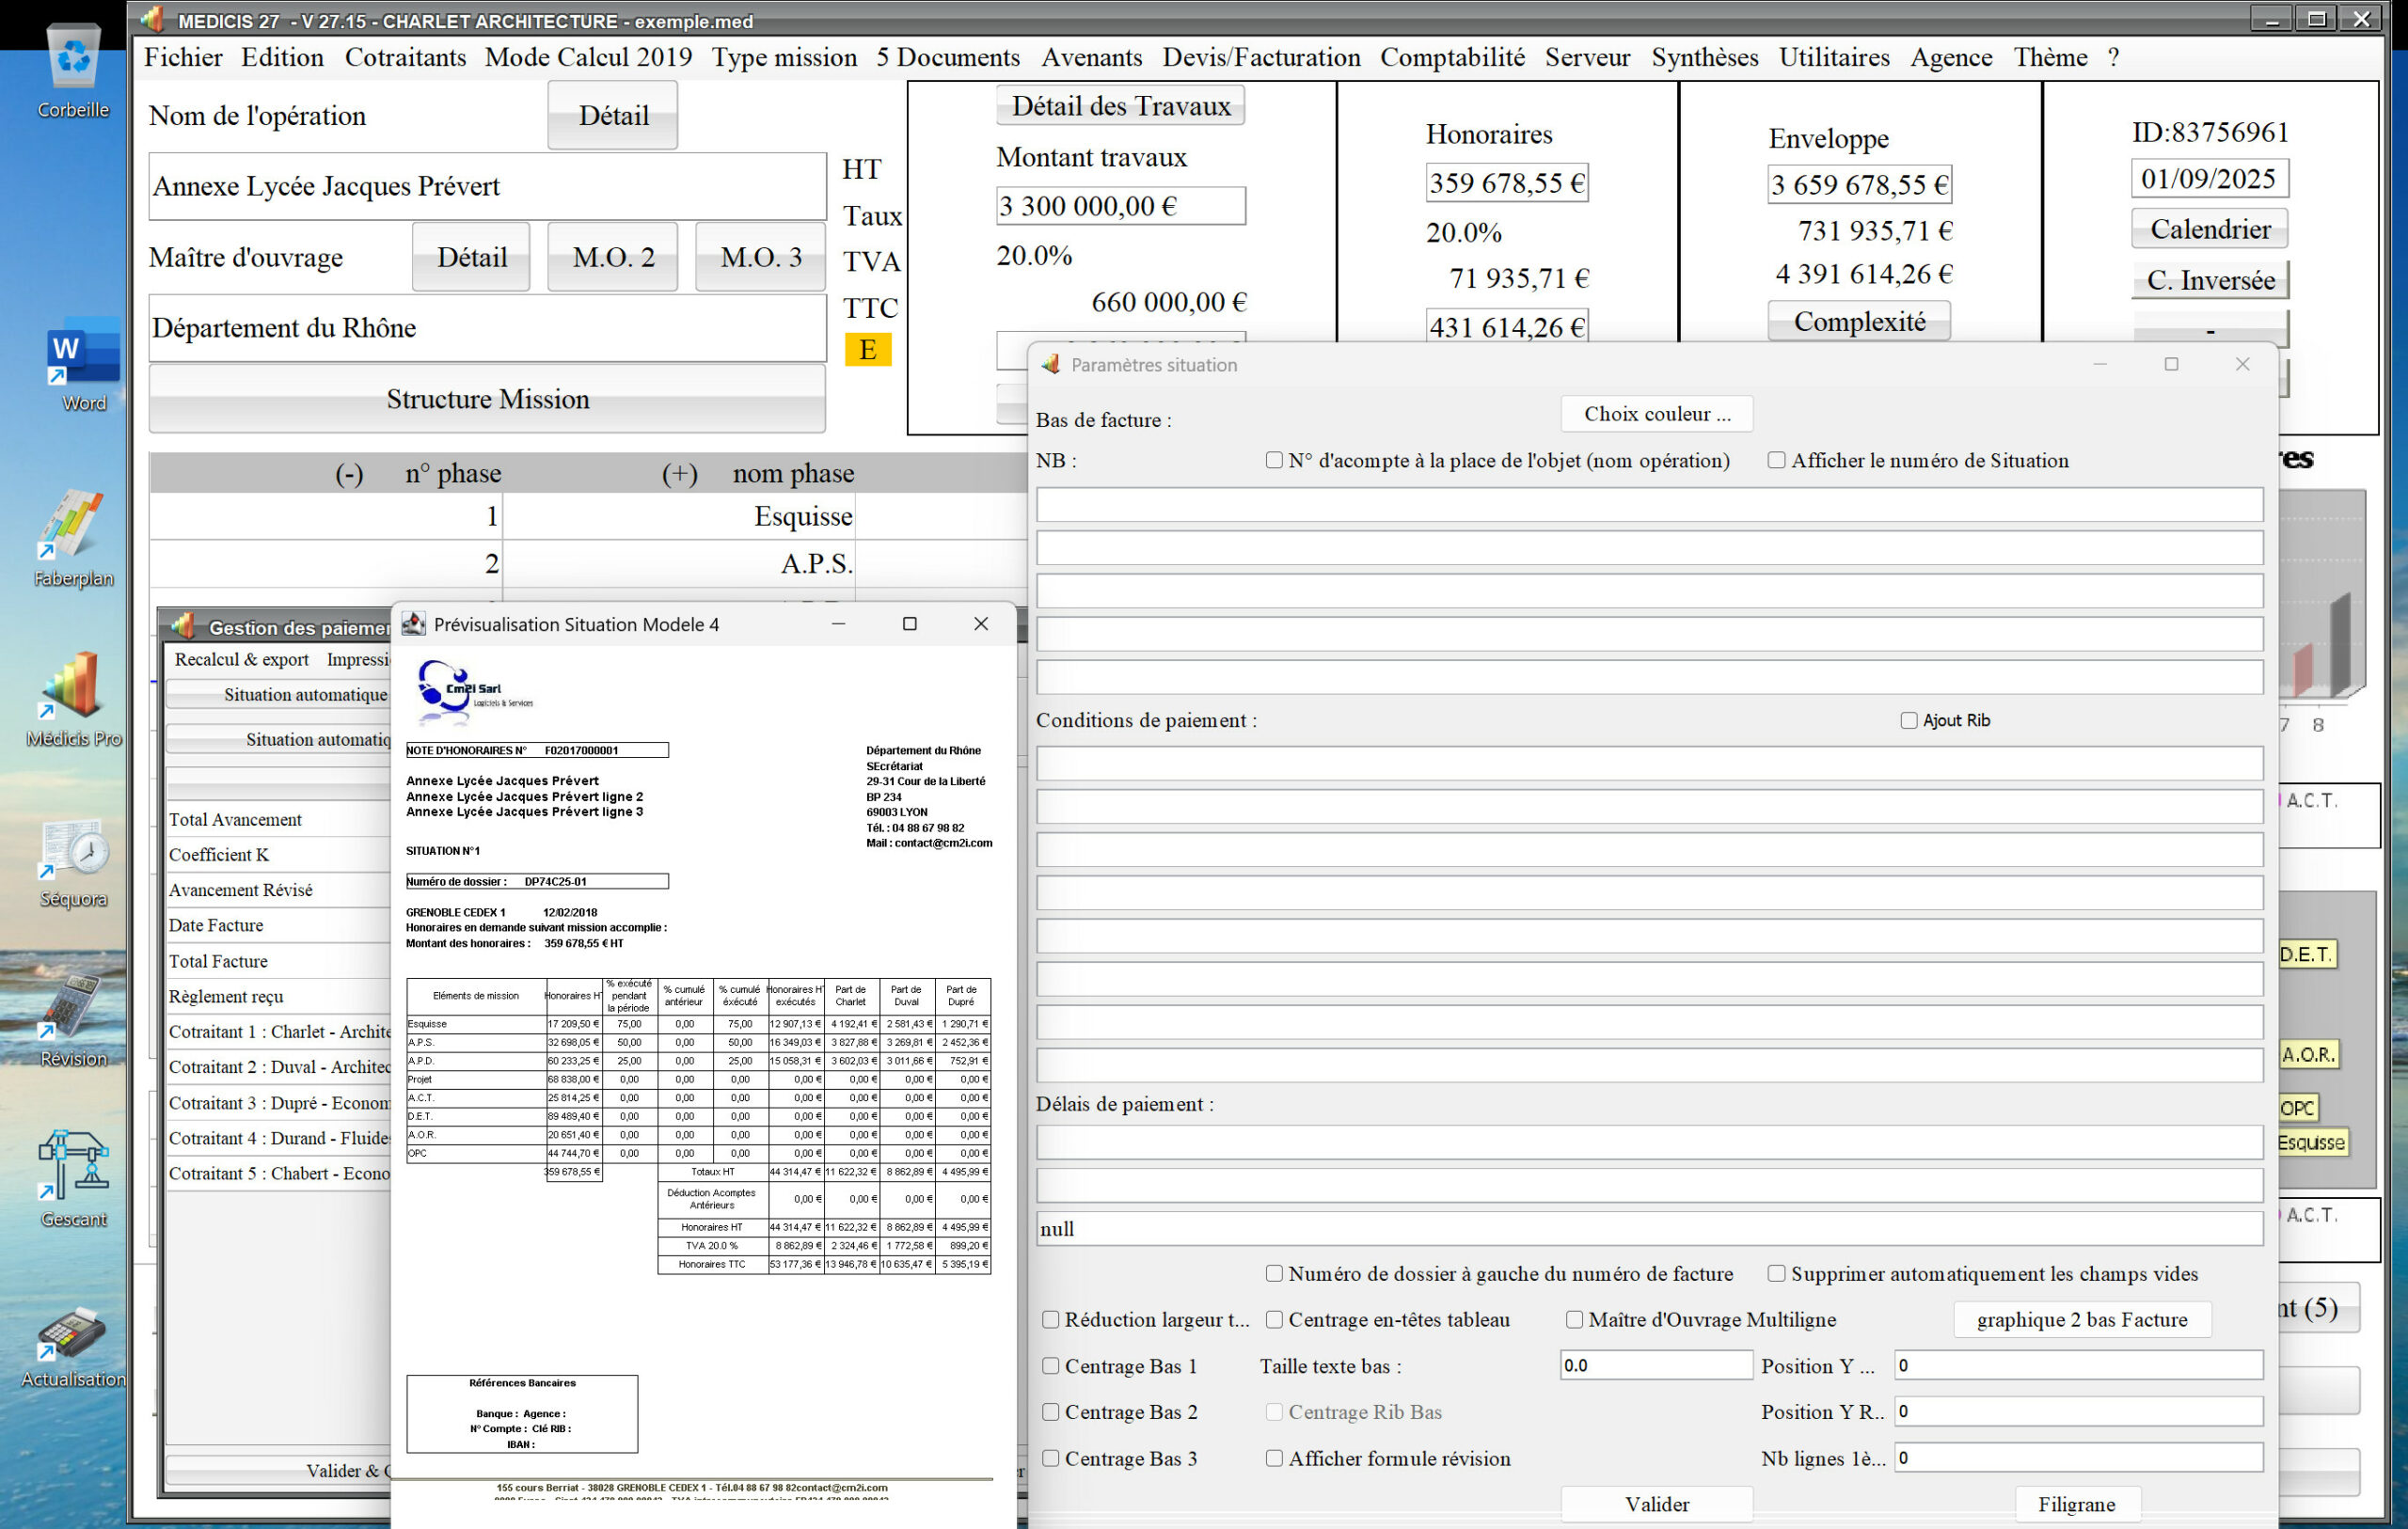
Task: Click the yellow E indicator
Action: [867, 349]
